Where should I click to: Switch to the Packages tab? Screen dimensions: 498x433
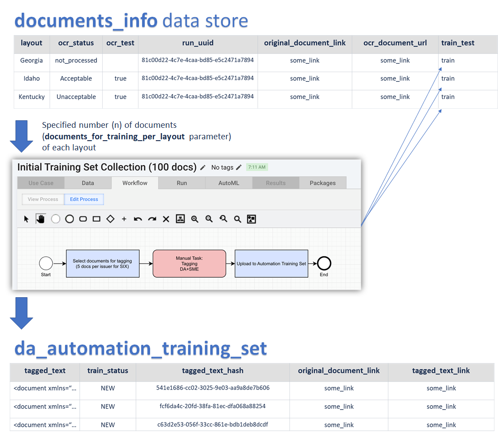click(x=323, y=183)
